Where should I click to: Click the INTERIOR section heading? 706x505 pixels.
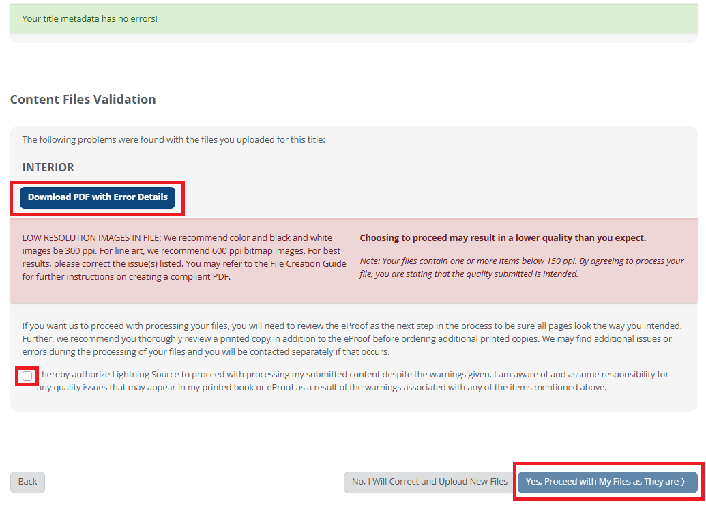48,167
